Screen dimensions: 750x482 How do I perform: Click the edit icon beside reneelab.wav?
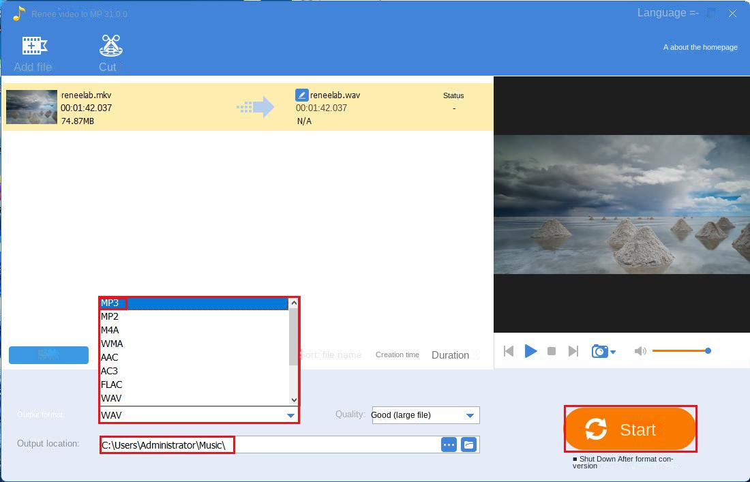tap(301, 95)
